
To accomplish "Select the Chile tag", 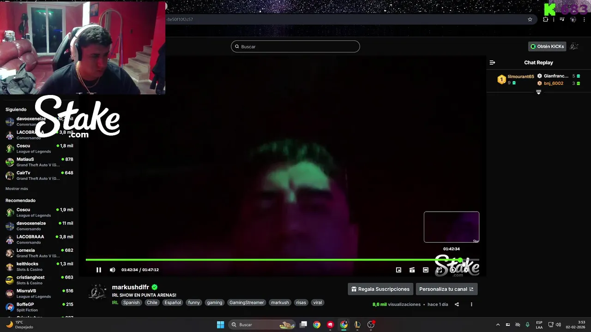I will (152, 302).
